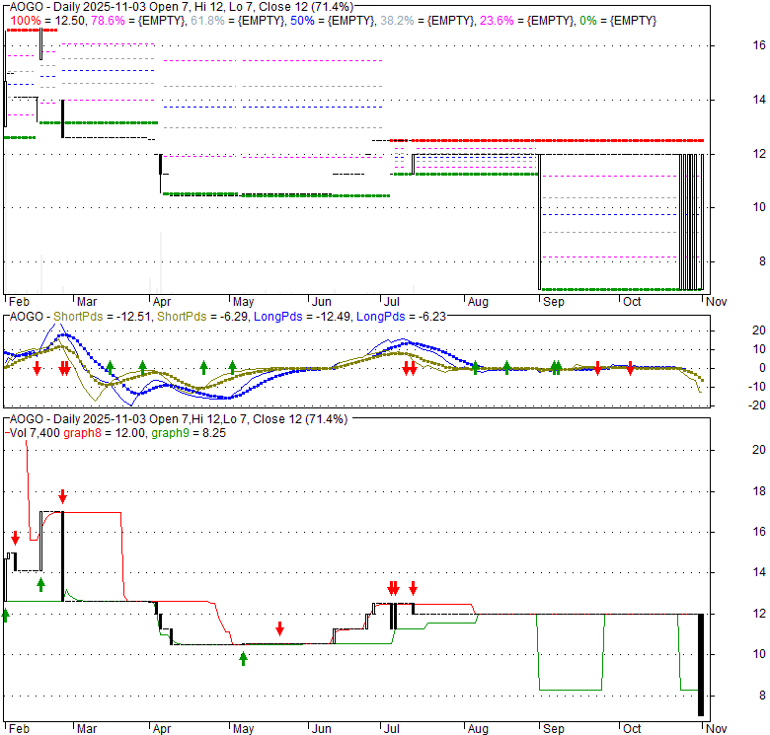Viewport: 770px width, 735px height.
Task: Click the first red sell arrow in early February on the bottom chart
Action: pos(15,538)
